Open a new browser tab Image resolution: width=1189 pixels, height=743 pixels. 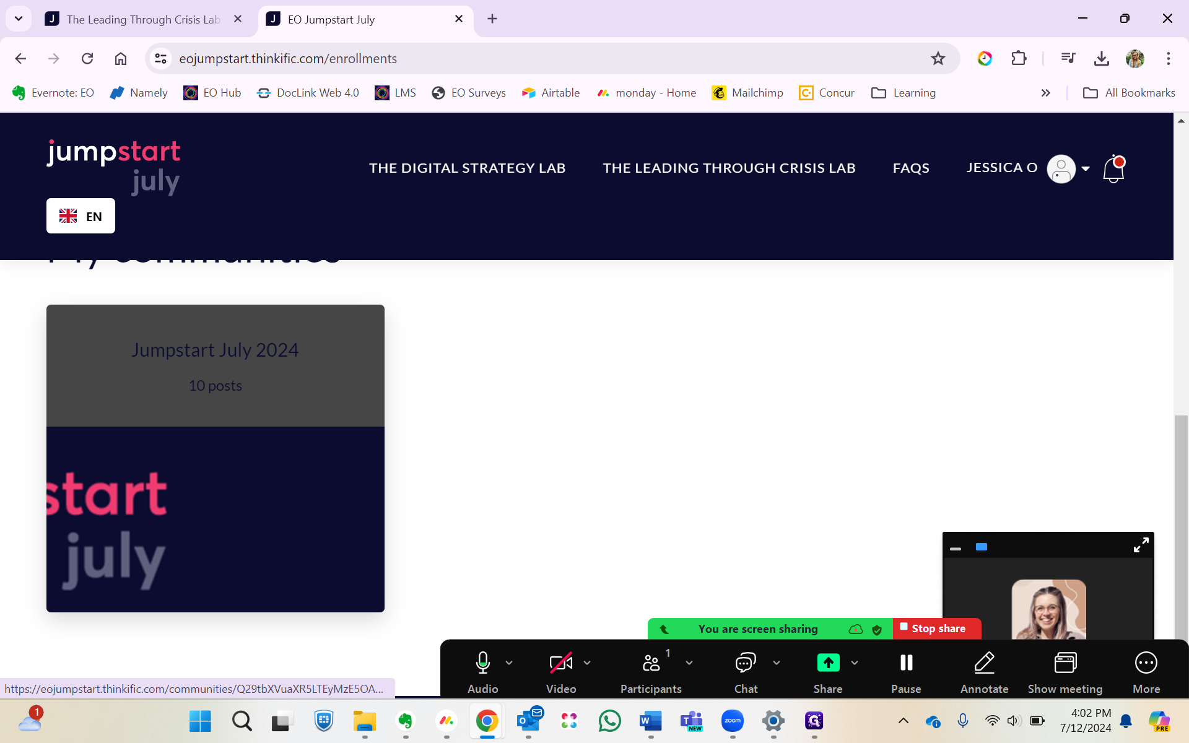point(492,19)
